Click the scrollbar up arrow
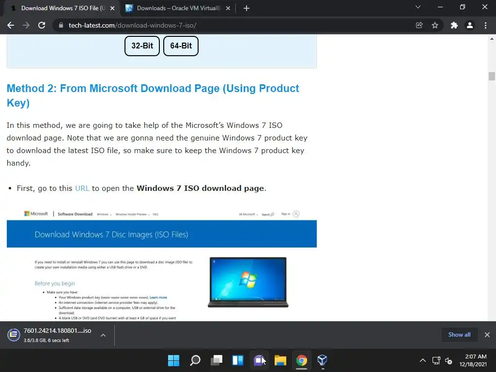496x372 pixels. [492, 39]
